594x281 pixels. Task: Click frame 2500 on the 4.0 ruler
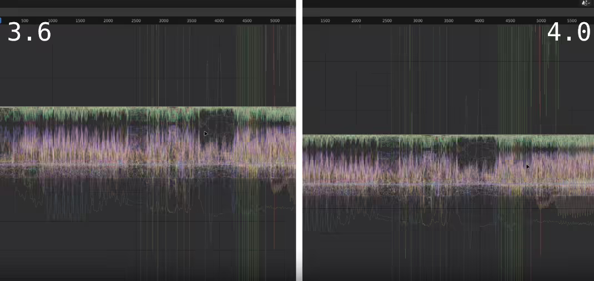pos(387,21)
